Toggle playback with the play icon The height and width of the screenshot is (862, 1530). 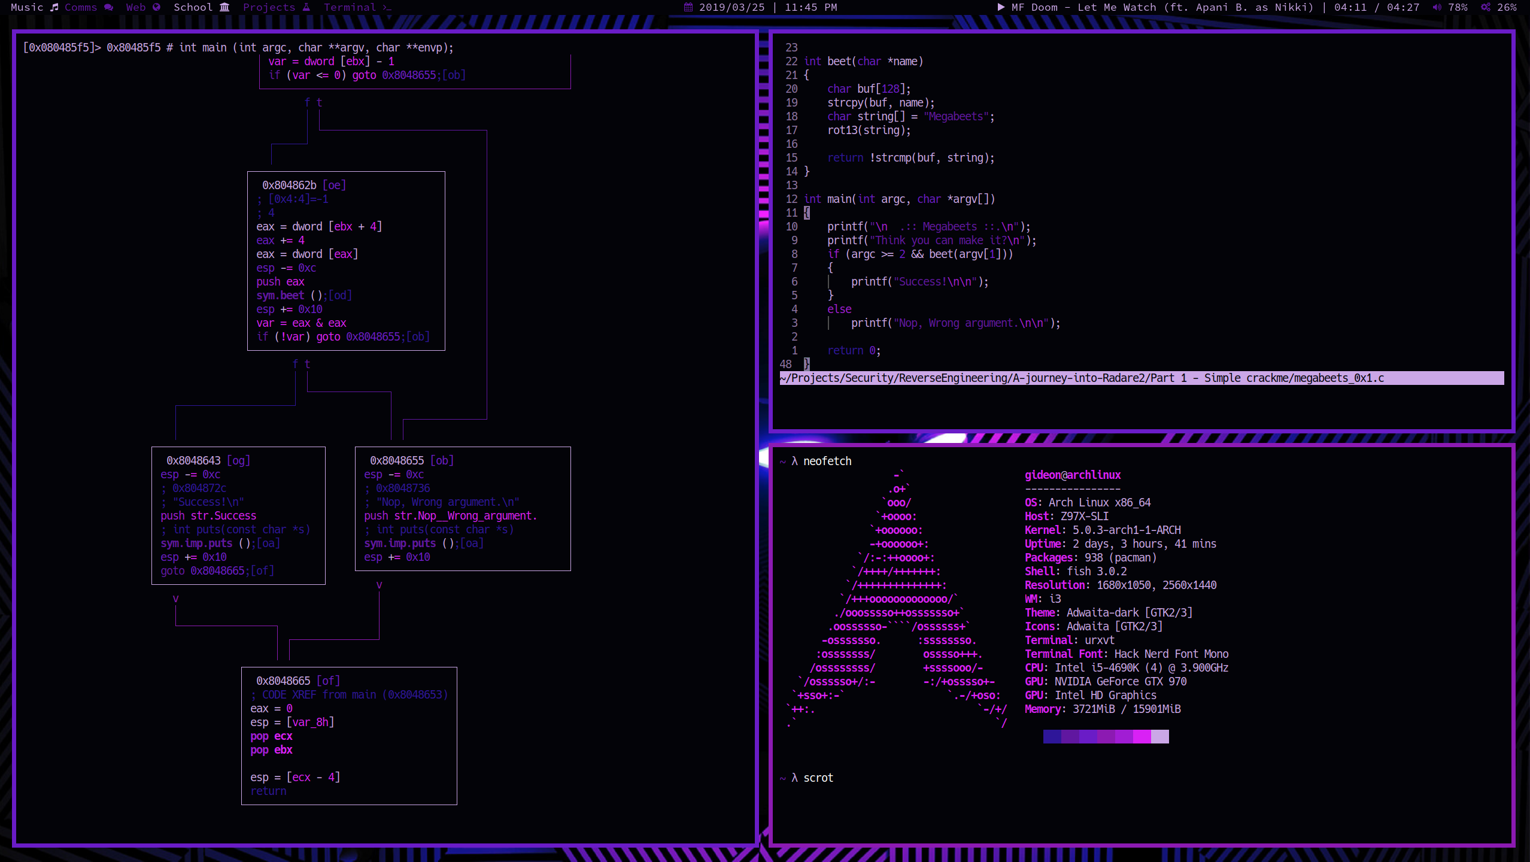pos(1001,7)
